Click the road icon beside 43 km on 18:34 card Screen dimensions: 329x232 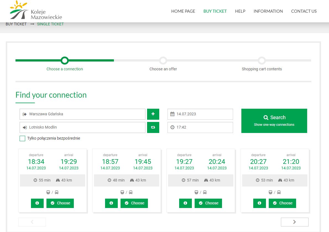coord(58,180)
